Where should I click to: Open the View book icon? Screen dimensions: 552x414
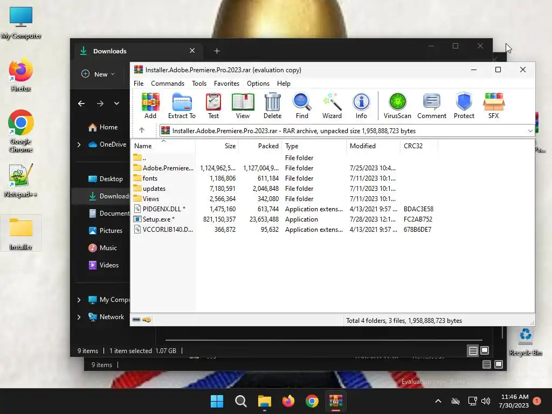tap(243, 106)
